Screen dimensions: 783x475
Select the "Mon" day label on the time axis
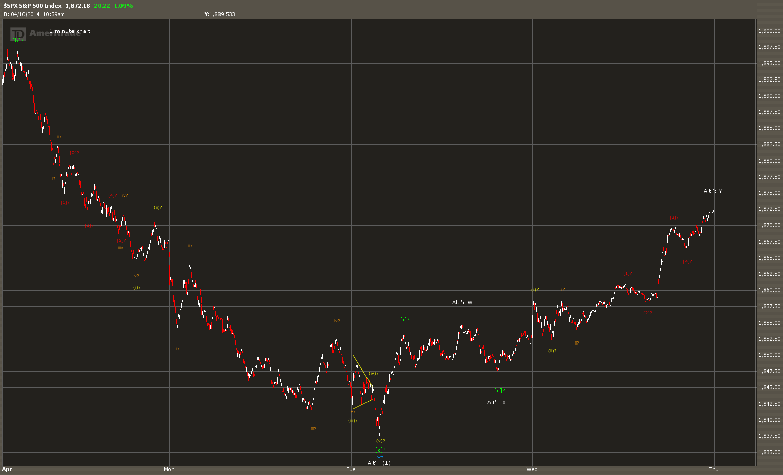pyautogui.click(x=169, y=469)
